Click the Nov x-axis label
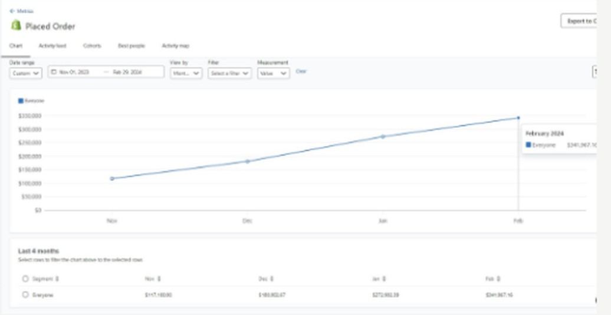611x315 pixels. (x=112, y=221)
